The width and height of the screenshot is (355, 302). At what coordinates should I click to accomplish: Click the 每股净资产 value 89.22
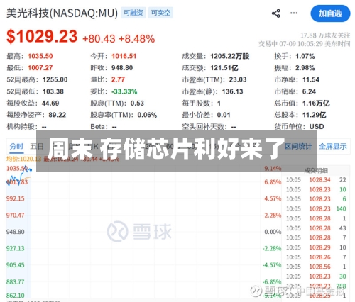(58, 115)
